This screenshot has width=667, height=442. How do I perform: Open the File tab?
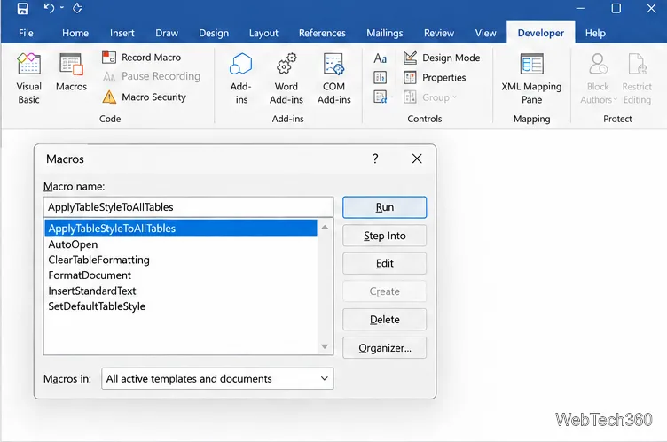[26, 33]
